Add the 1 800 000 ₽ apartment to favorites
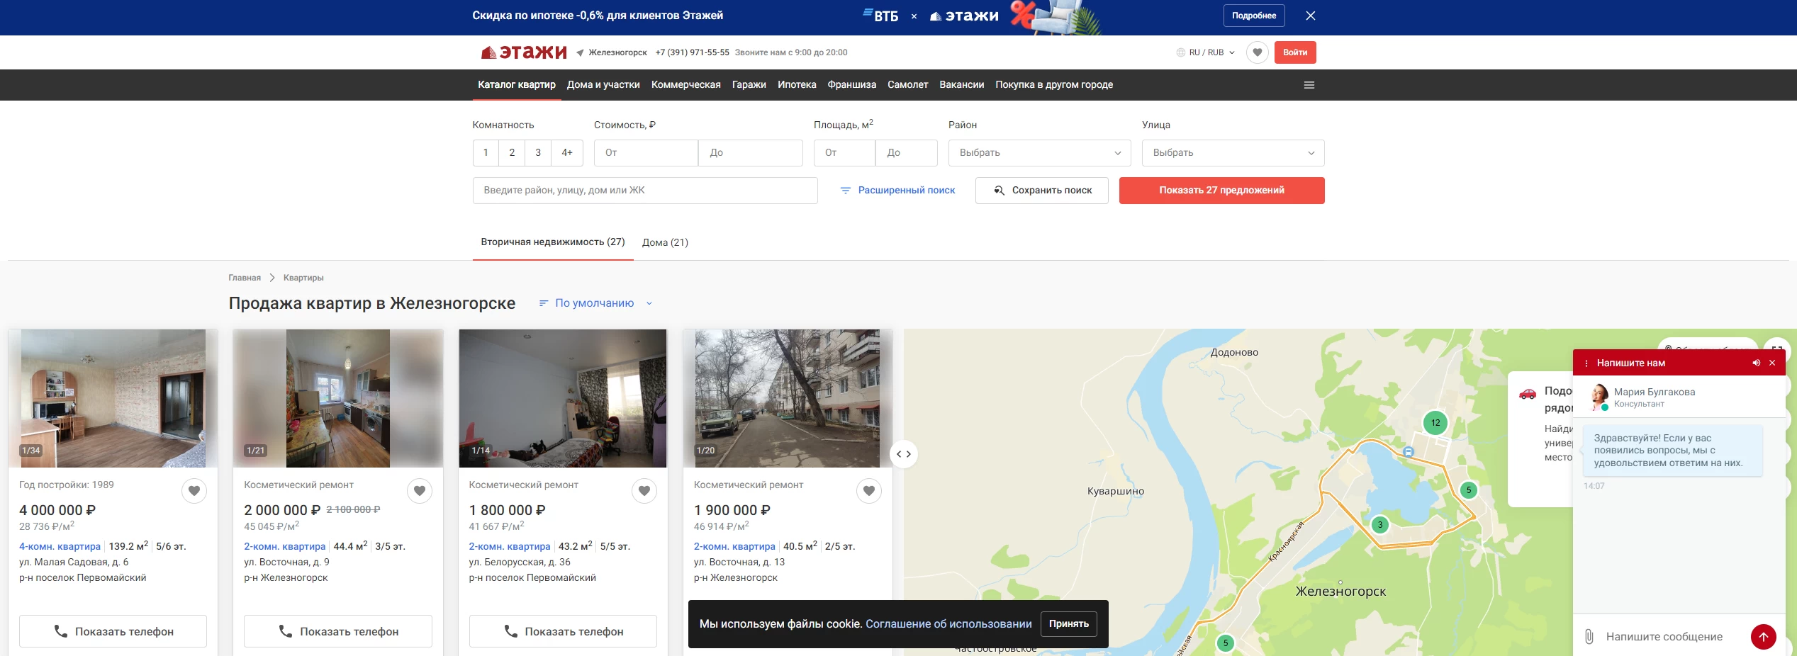 (644, 490)
